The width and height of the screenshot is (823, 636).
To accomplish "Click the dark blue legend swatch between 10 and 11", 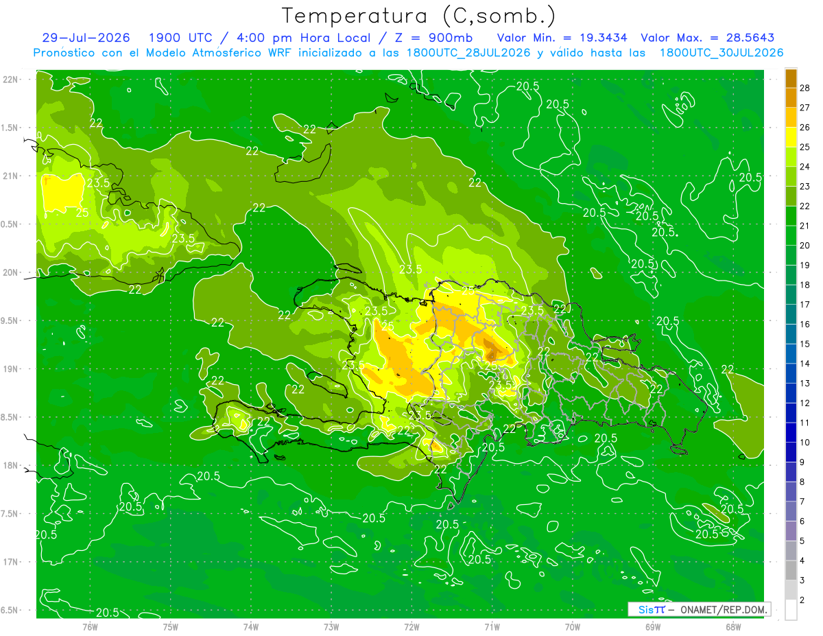I will [x=791, y=432].
